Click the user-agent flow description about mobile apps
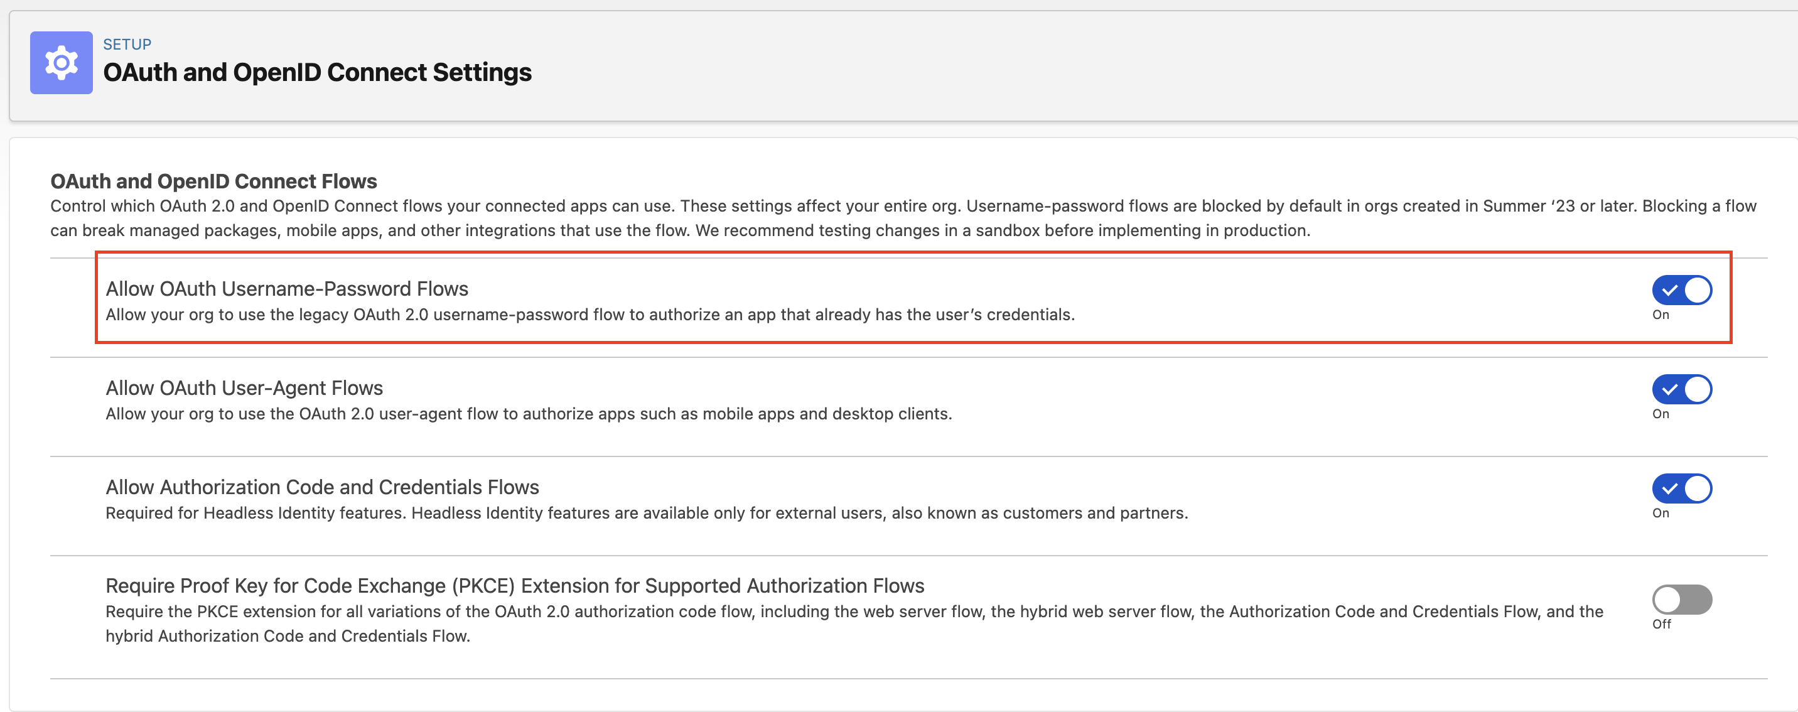The height and width of the screenshot is (712, 1798). click(529, 414)
